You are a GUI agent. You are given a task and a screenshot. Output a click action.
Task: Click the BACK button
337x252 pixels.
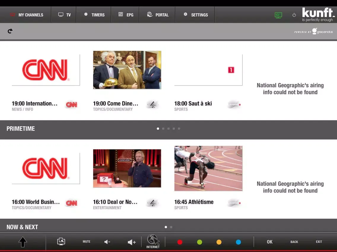[294, 242]
